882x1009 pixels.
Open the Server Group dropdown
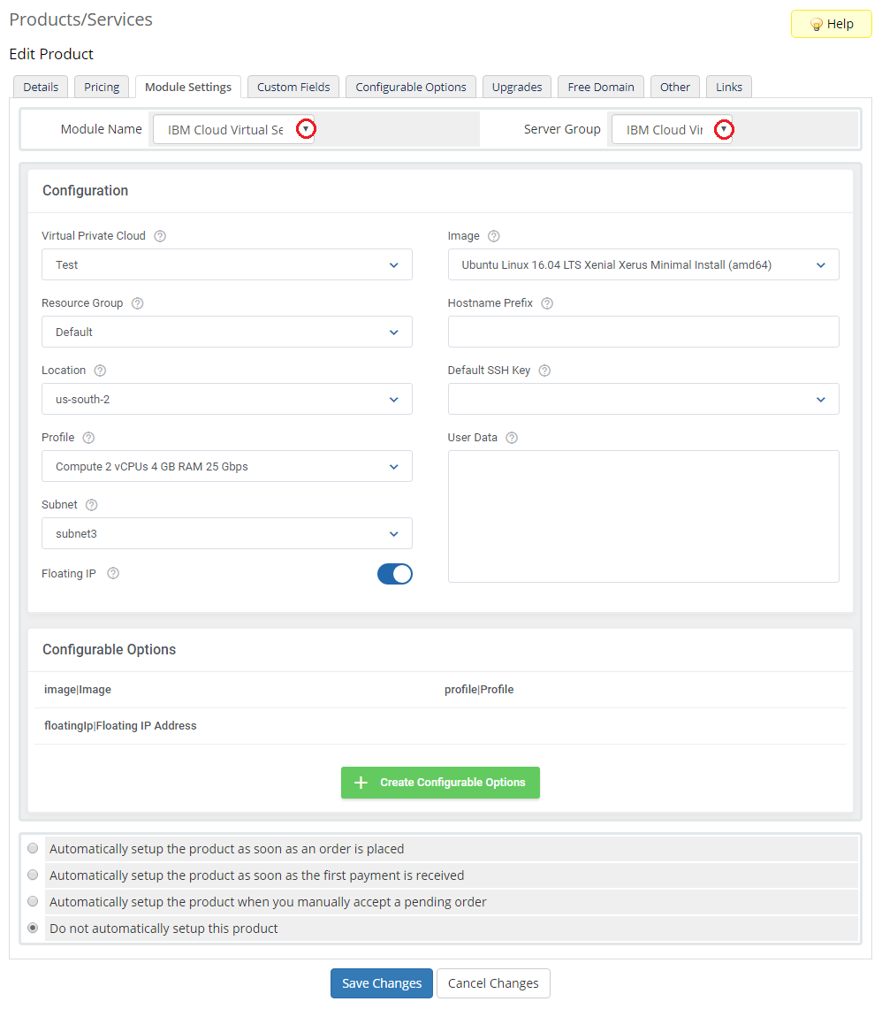click(x=672, y=129)
